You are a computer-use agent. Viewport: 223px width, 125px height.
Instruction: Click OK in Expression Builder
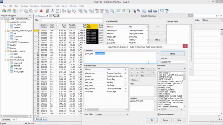tap(152, 120)
